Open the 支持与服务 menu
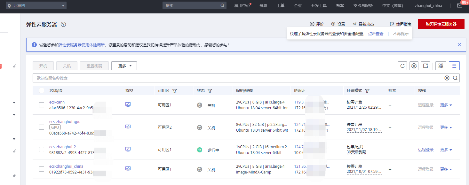Screen dimensions: 469x185 tap(363, 6)
